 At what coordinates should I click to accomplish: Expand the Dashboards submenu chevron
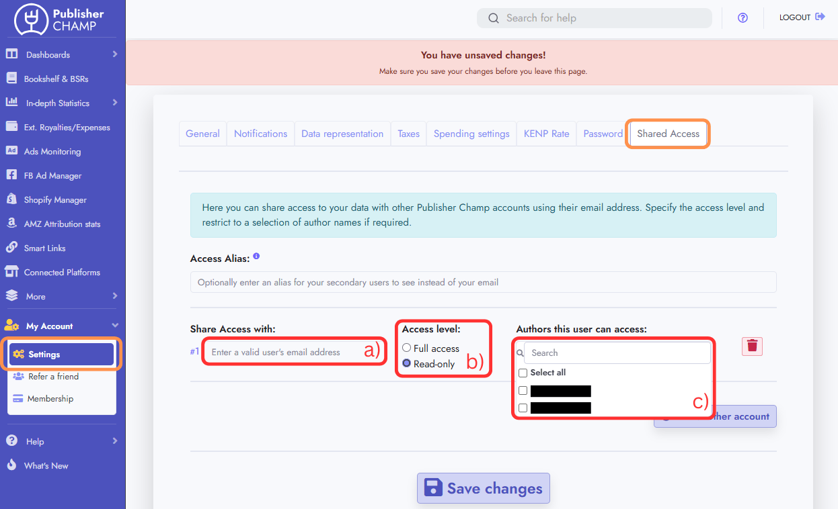coord(115,54)
